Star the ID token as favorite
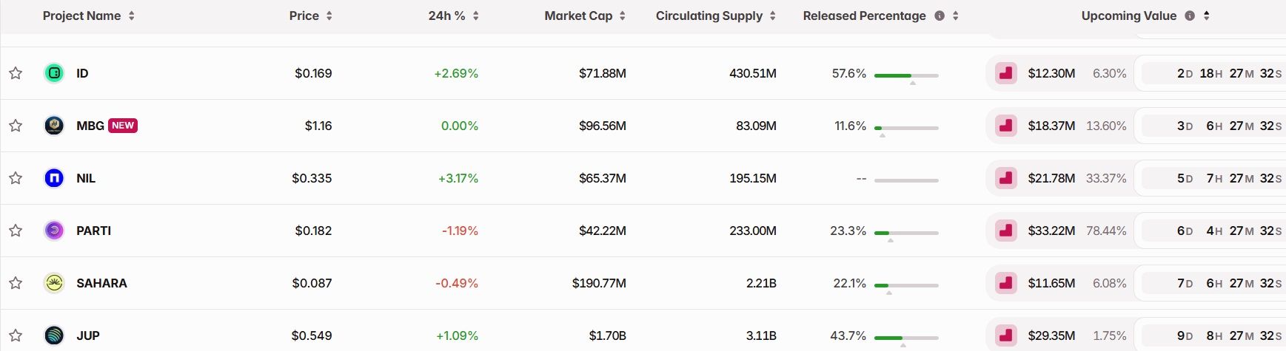The height and width of the screenshot is (351, 1286). point(16,73)
